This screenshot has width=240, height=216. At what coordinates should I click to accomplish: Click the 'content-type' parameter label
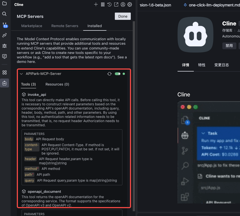pyautogui.click(x=32, y=147)
